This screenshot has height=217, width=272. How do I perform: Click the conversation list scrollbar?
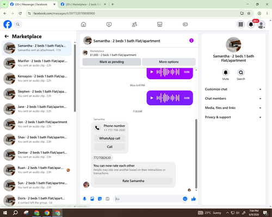pos(75,78)
